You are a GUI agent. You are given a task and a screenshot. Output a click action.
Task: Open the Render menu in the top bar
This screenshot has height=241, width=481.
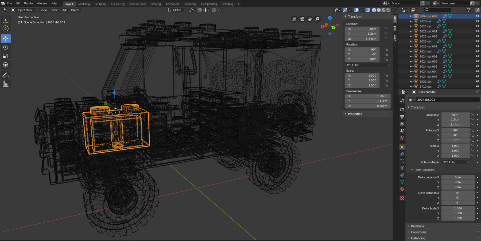click(28, 3)
